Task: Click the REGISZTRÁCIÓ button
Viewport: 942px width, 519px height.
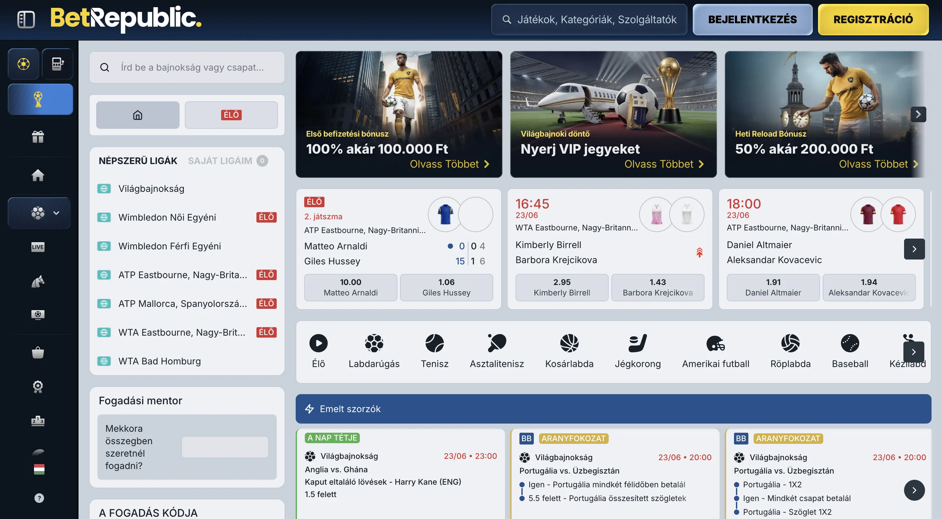Action: pyautogui.click(x=873, y=19)
